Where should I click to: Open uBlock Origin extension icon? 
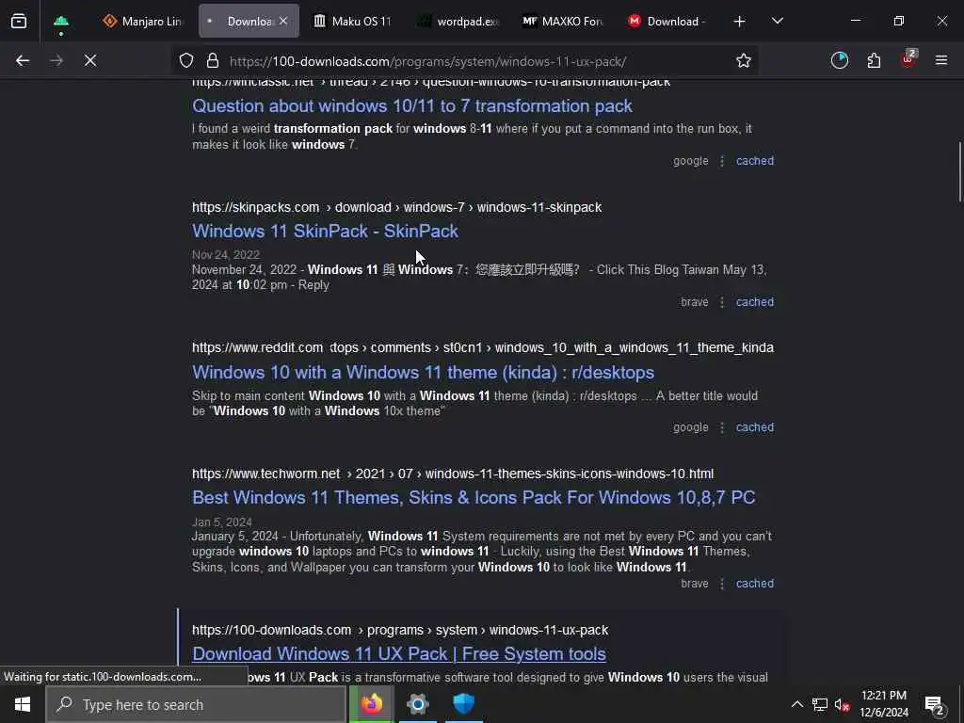[908, 59]
